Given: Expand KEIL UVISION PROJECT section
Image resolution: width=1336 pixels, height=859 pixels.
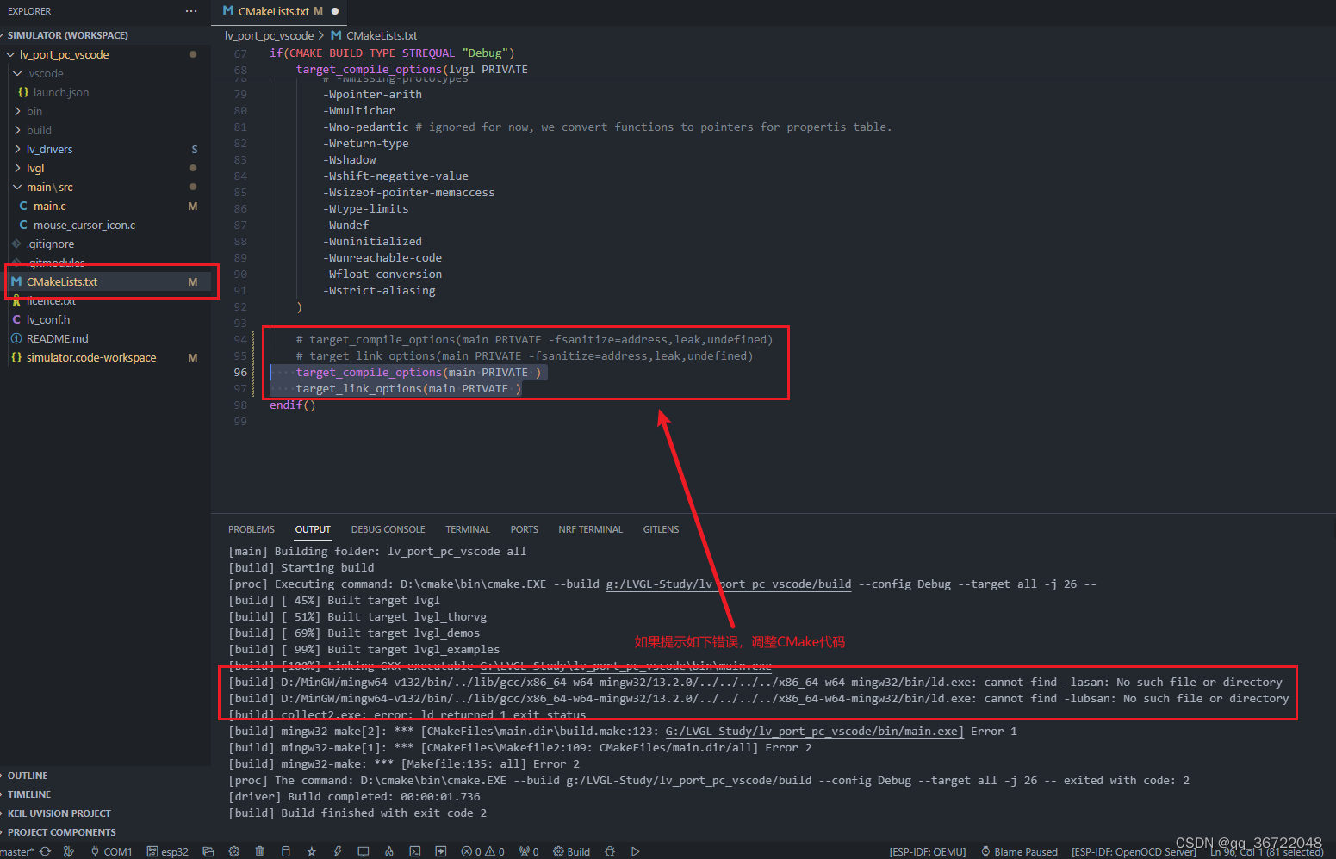Looking at the screenshot, I should point(59,813).
